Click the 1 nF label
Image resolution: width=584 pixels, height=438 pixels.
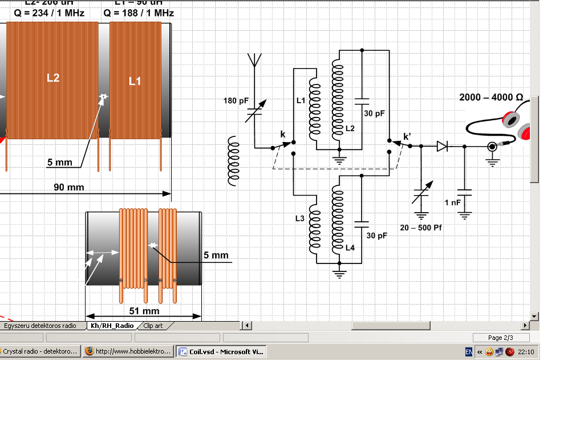tap(452, 202)
